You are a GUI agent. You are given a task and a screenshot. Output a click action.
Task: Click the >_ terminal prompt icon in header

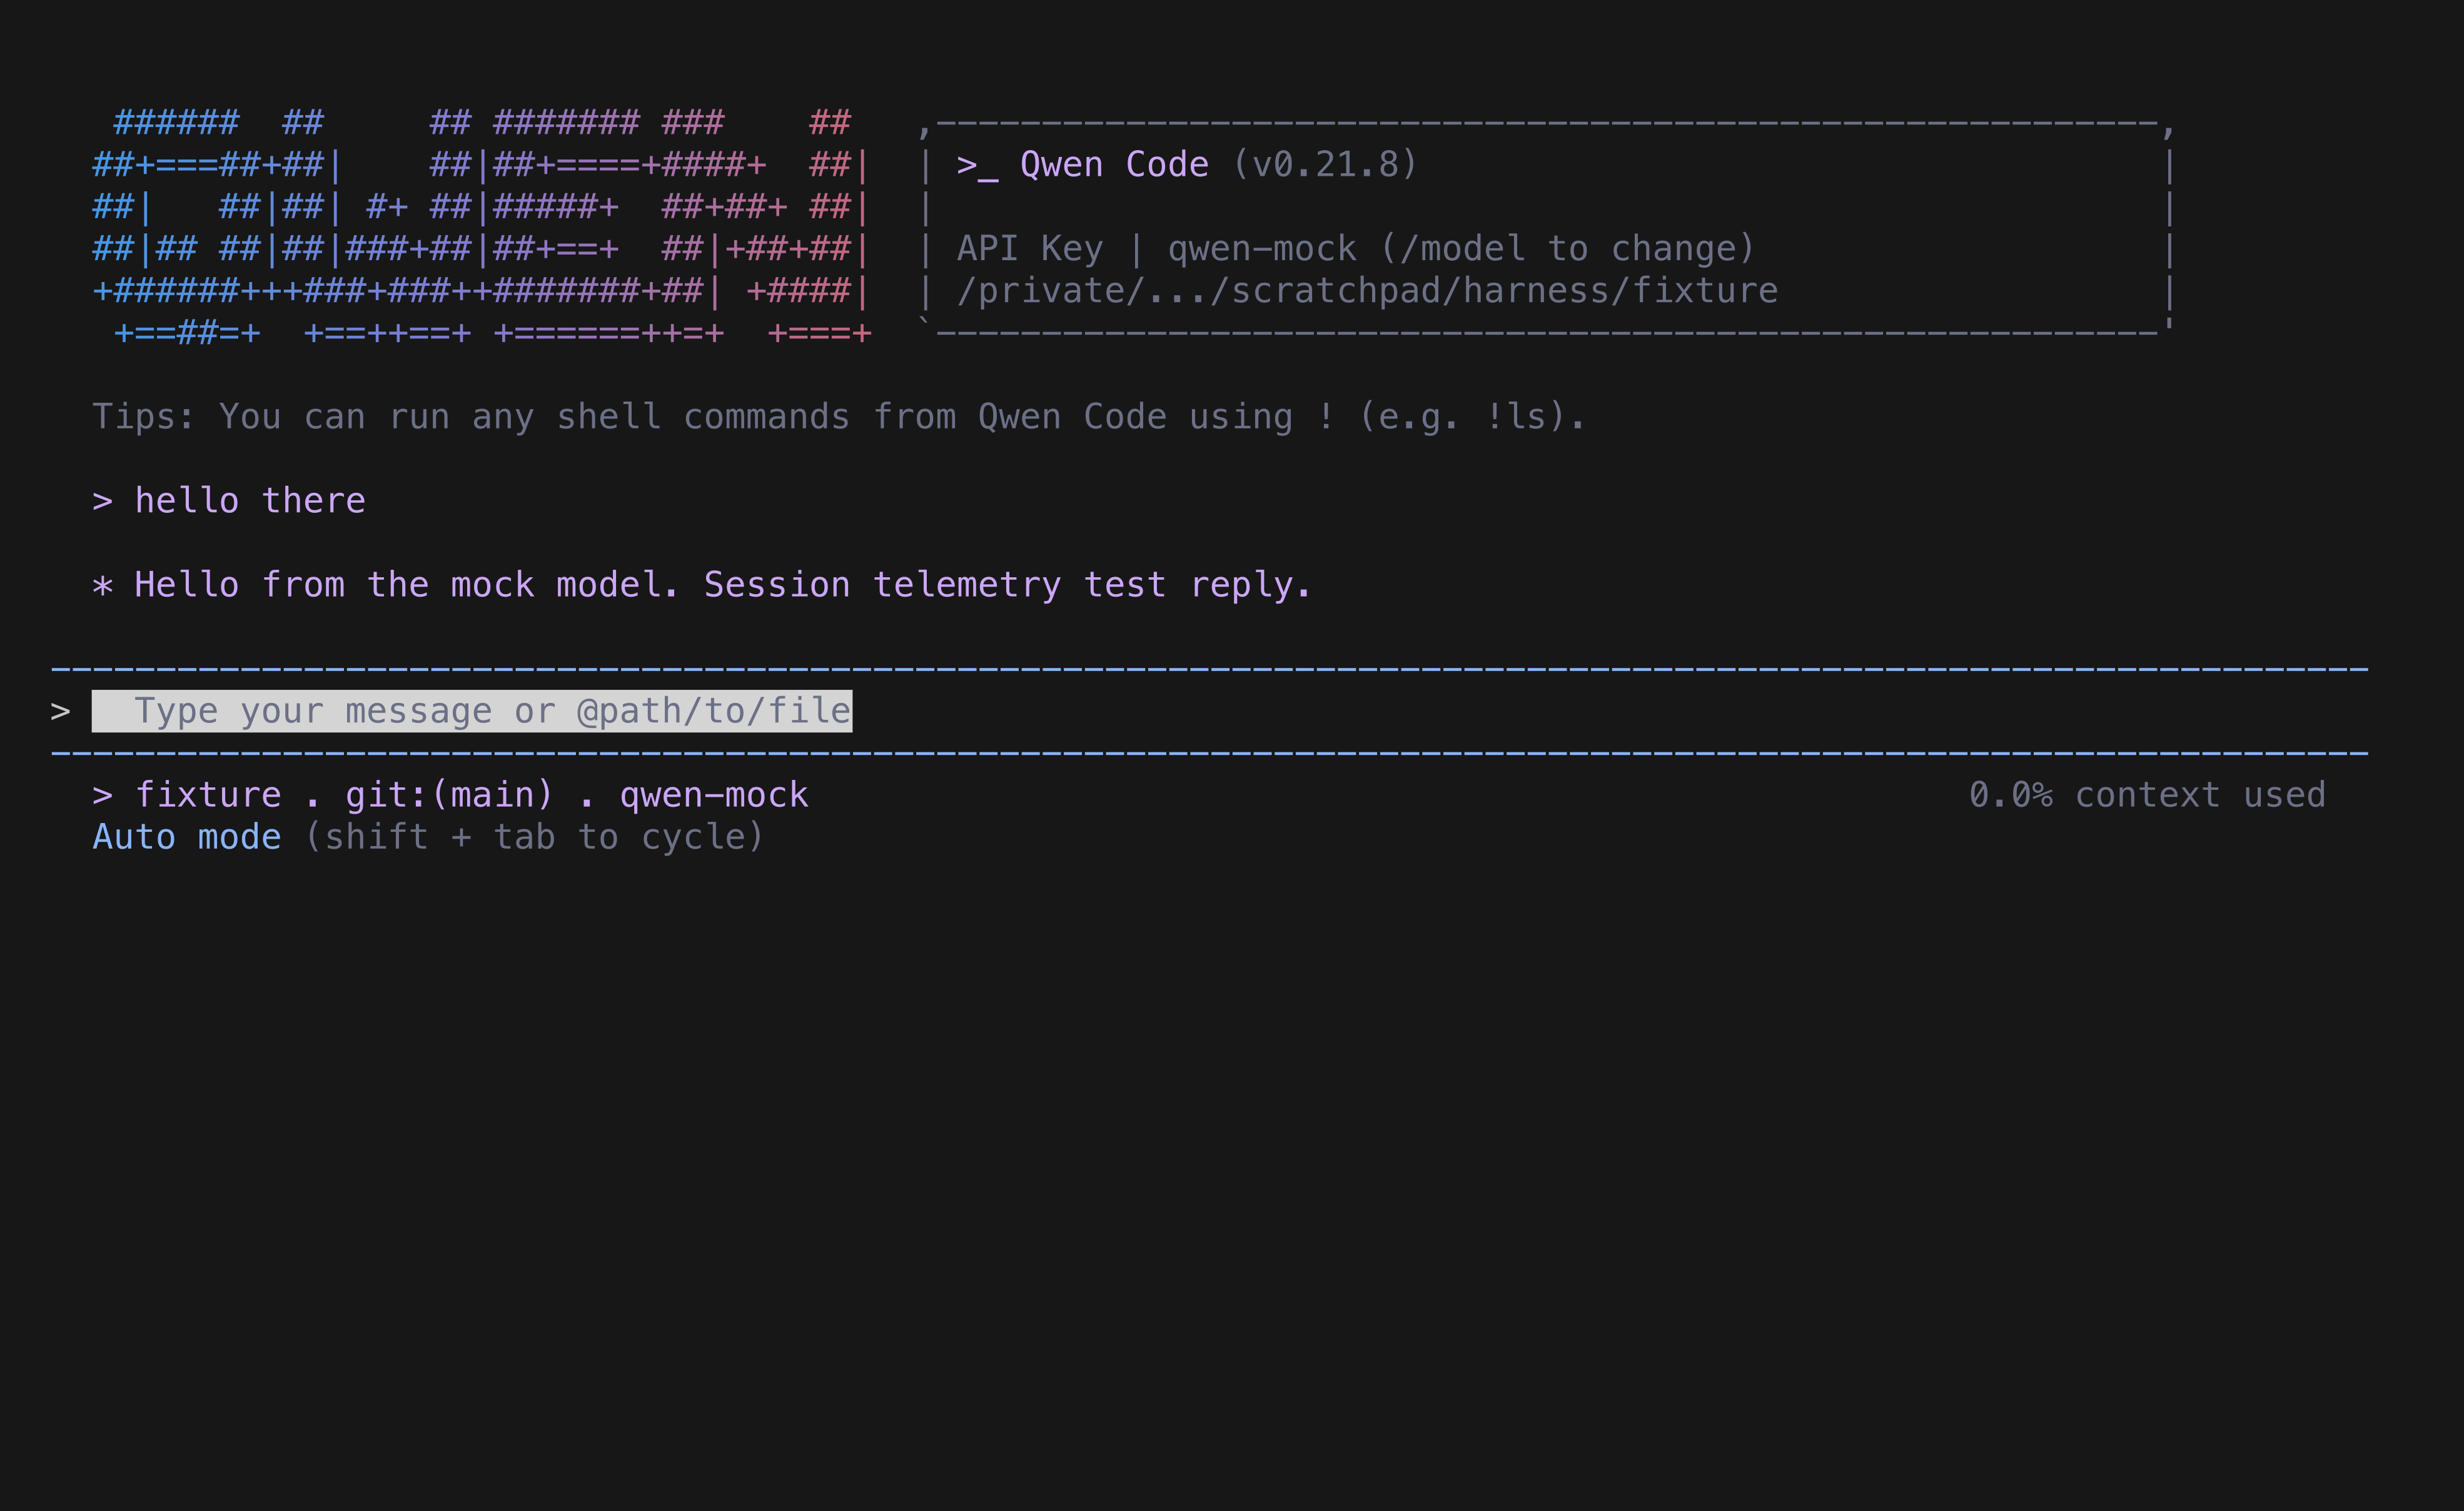tap(977, 165)
